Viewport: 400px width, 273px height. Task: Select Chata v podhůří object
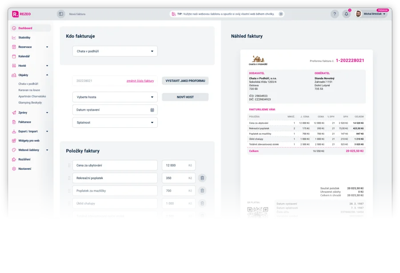tap(28, 84)
